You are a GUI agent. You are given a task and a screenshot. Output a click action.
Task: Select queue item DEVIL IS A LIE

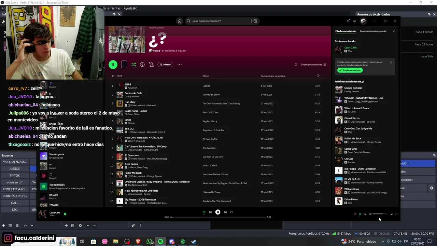365,180
